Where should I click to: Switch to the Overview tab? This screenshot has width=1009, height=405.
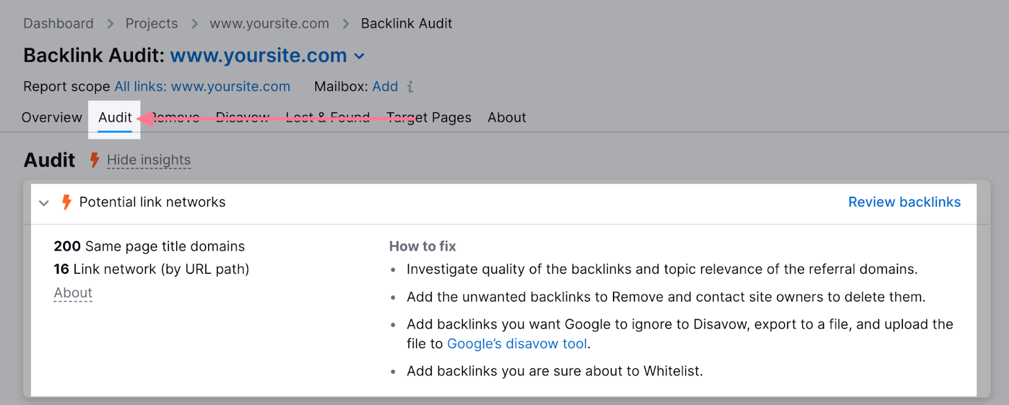(52, 118)
